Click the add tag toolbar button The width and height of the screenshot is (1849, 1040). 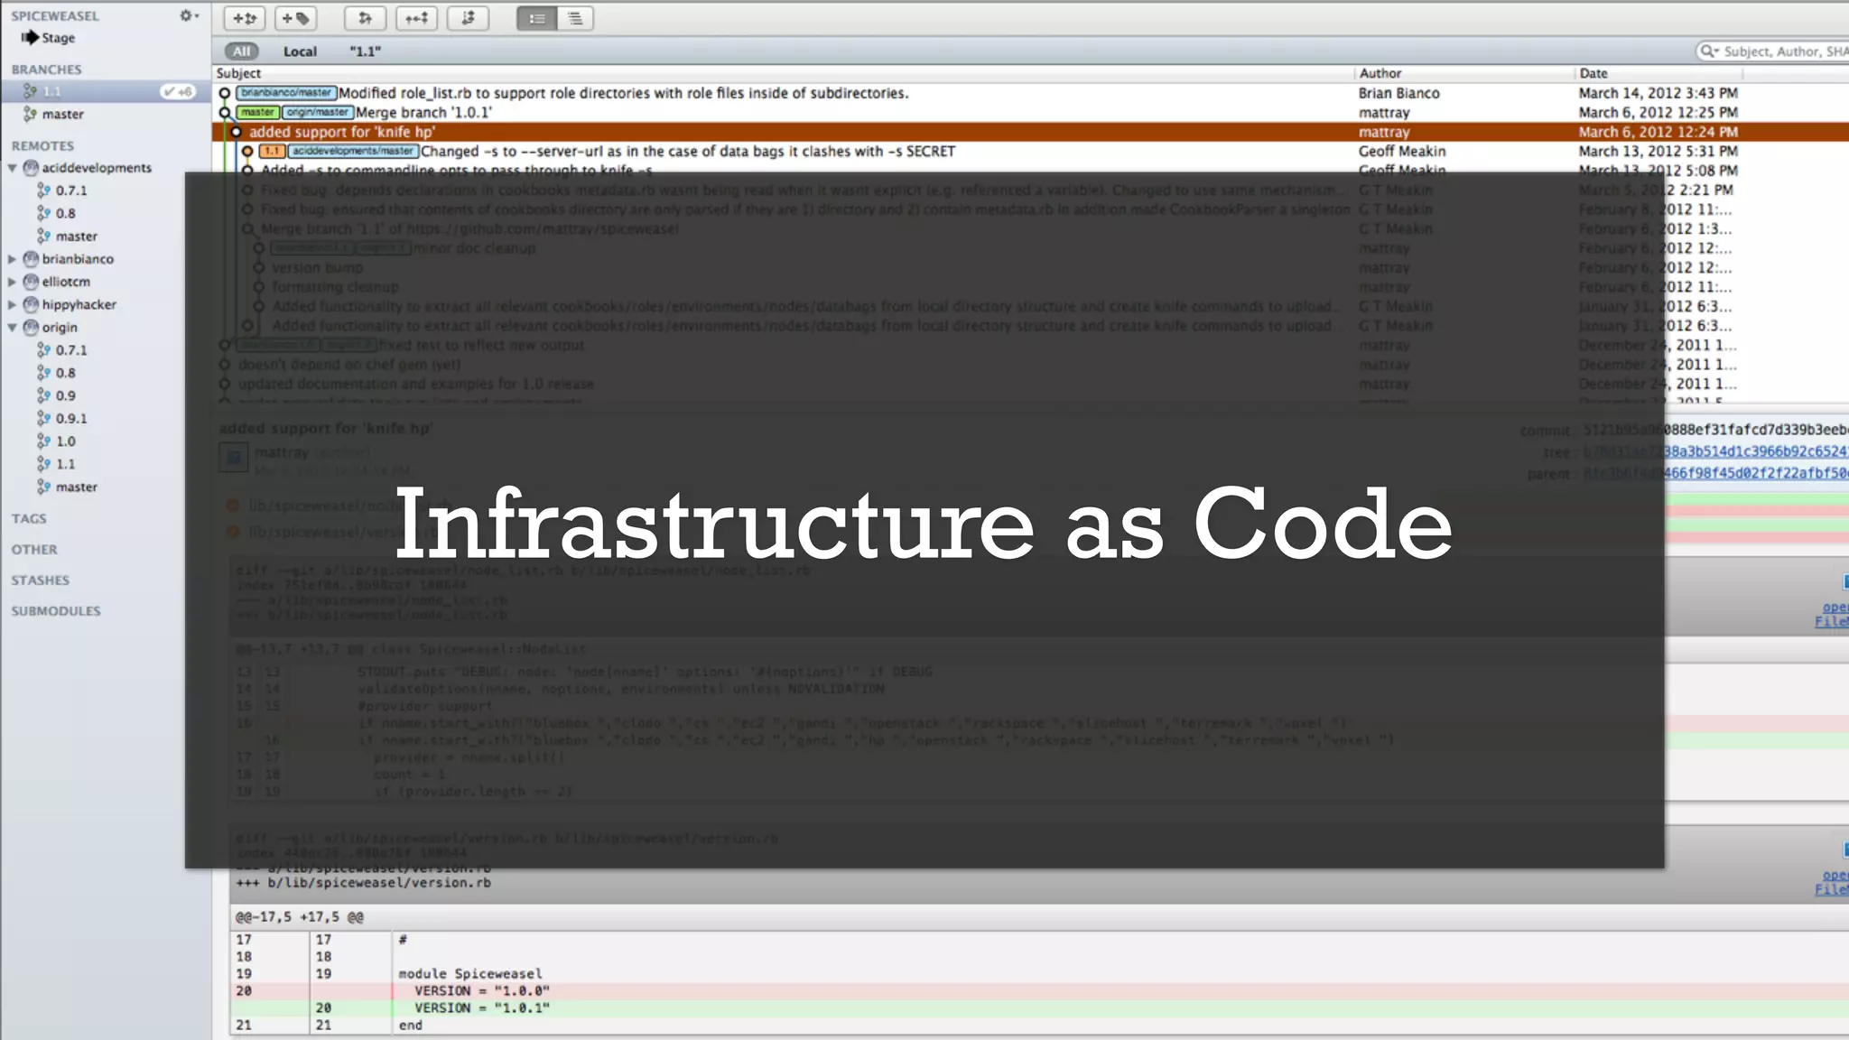(295, 18)
